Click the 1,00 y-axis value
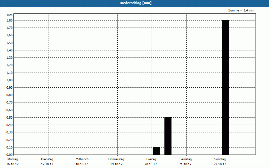The height and width of the screenshot is (168, 269). pos(9,80)
